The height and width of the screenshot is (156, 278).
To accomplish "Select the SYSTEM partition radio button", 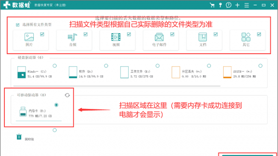I will point(260,66).
